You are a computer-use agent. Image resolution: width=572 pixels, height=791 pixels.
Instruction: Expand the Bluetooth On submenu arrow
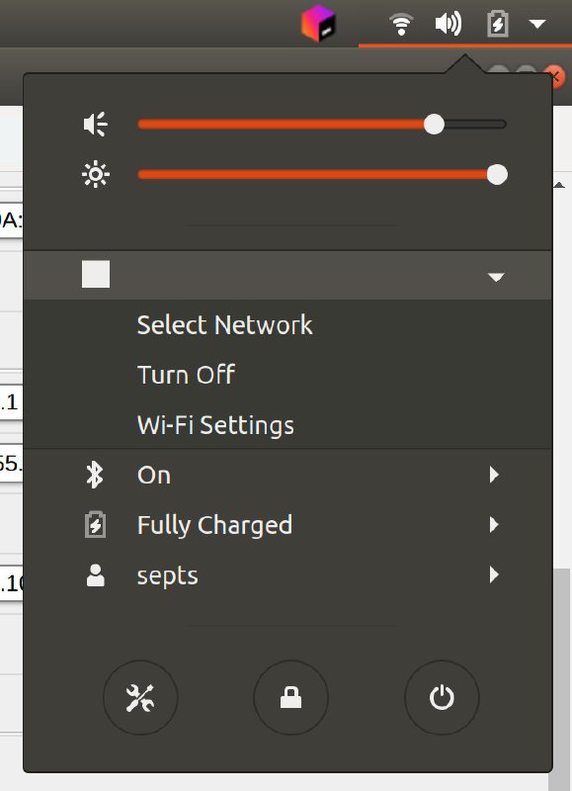(x=494, y=475)
